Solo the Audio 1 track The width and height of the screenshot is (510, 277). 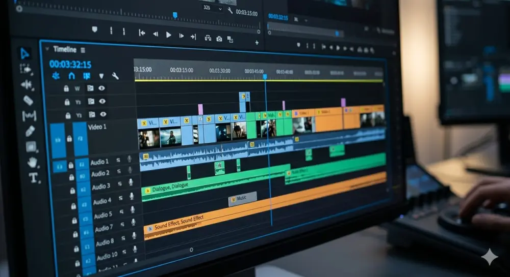(118, 160)
